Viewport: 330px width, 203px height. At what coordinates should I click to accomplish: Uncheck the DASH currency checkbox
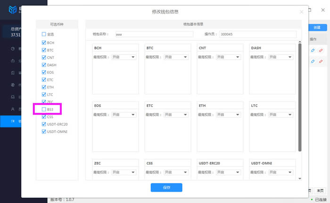(x=44, y=65)
